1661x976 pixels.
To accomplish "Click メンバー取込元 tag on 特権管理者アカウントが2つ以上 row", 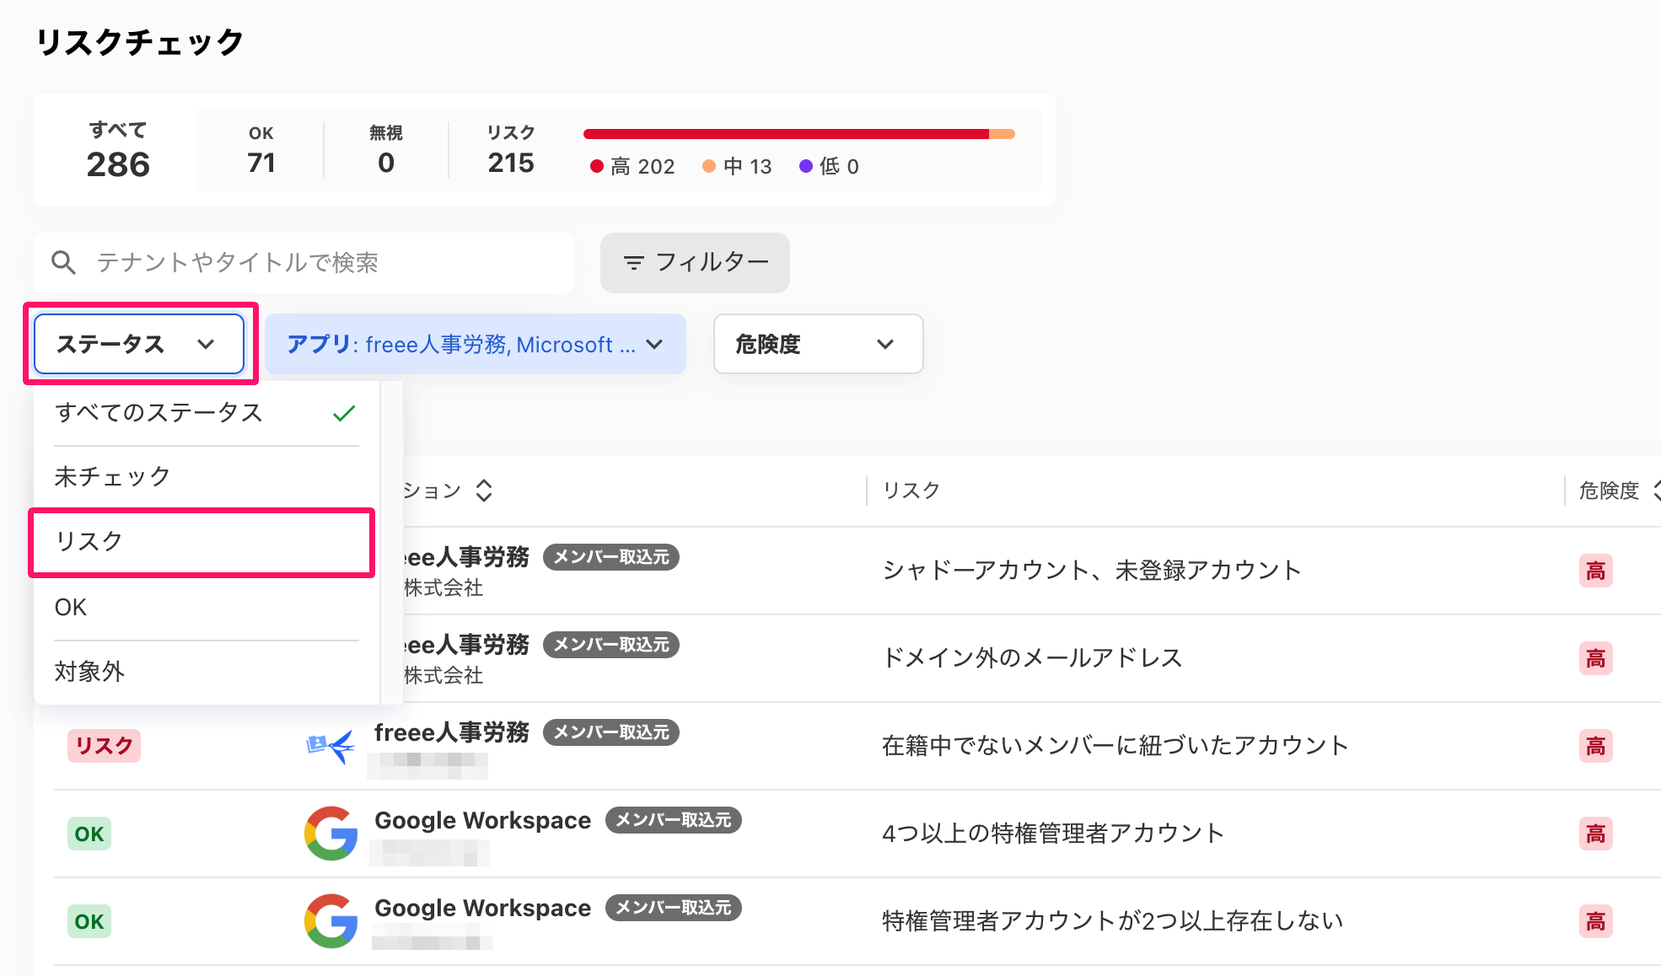I will click(x=674, y=908).
